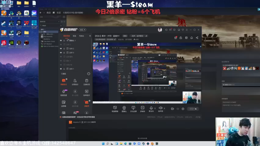Go back in Steam with the arrow
The image size is (260, 146).
(41, 13)
